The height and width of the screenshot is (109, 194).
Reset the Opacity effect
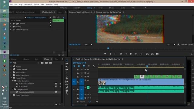(x=50, y=26)
